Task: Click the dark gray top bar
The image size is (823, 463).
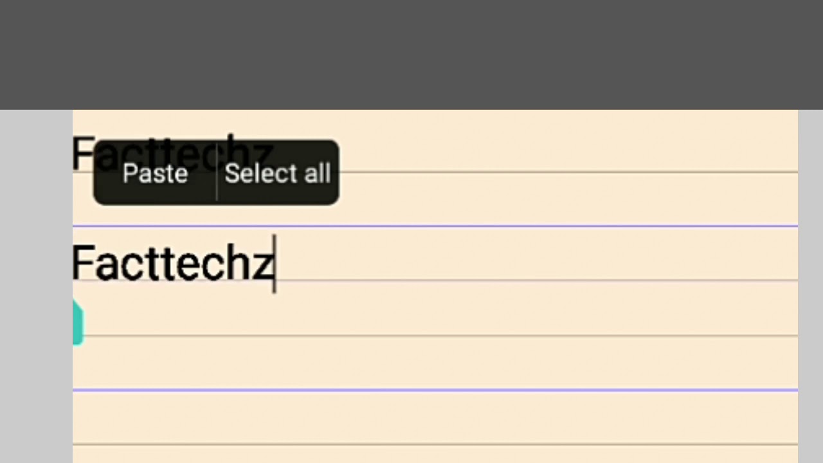Action: coord(411,55)
